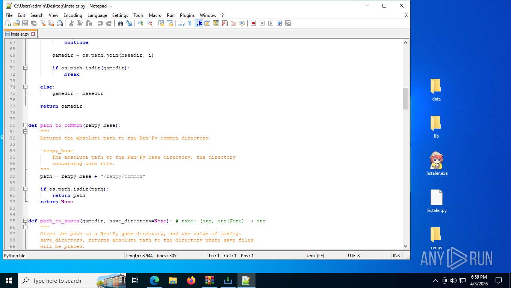Open the Encoding menu
This screenshot has width=511, height=288.
coord(73,15)
